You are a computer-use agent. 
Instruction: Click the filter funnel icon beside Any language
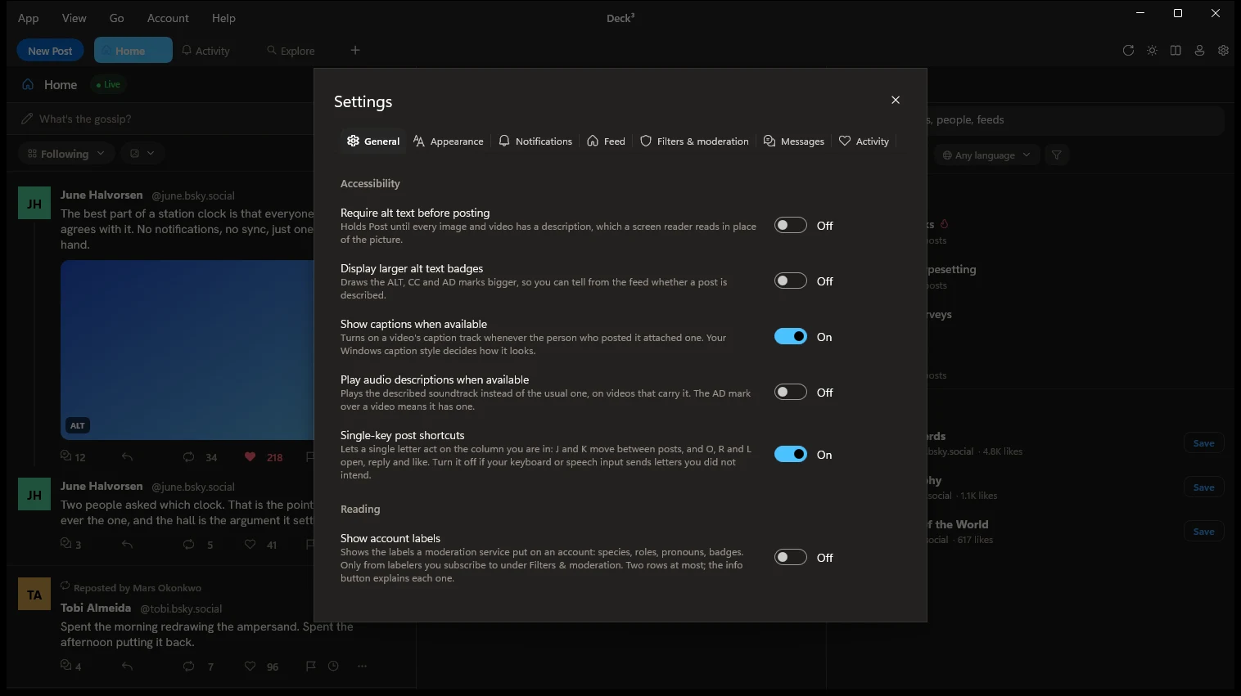click(1057, 155)
